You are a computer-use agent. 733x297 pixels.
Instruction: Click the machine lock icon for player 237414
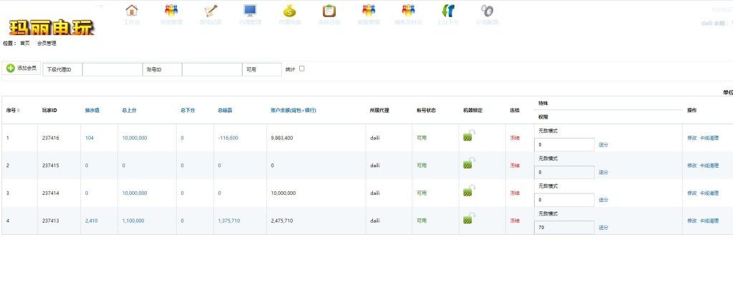point(469,191)
